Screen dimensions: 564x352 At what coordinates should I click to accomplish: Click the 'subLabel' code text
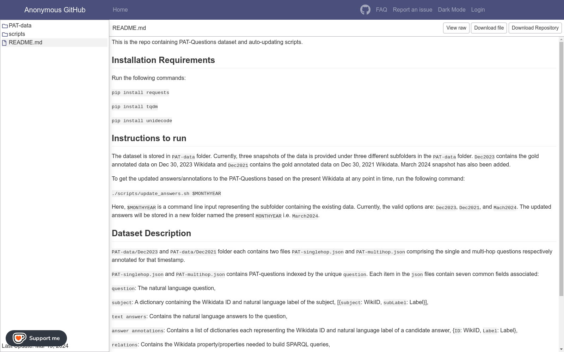395,303
